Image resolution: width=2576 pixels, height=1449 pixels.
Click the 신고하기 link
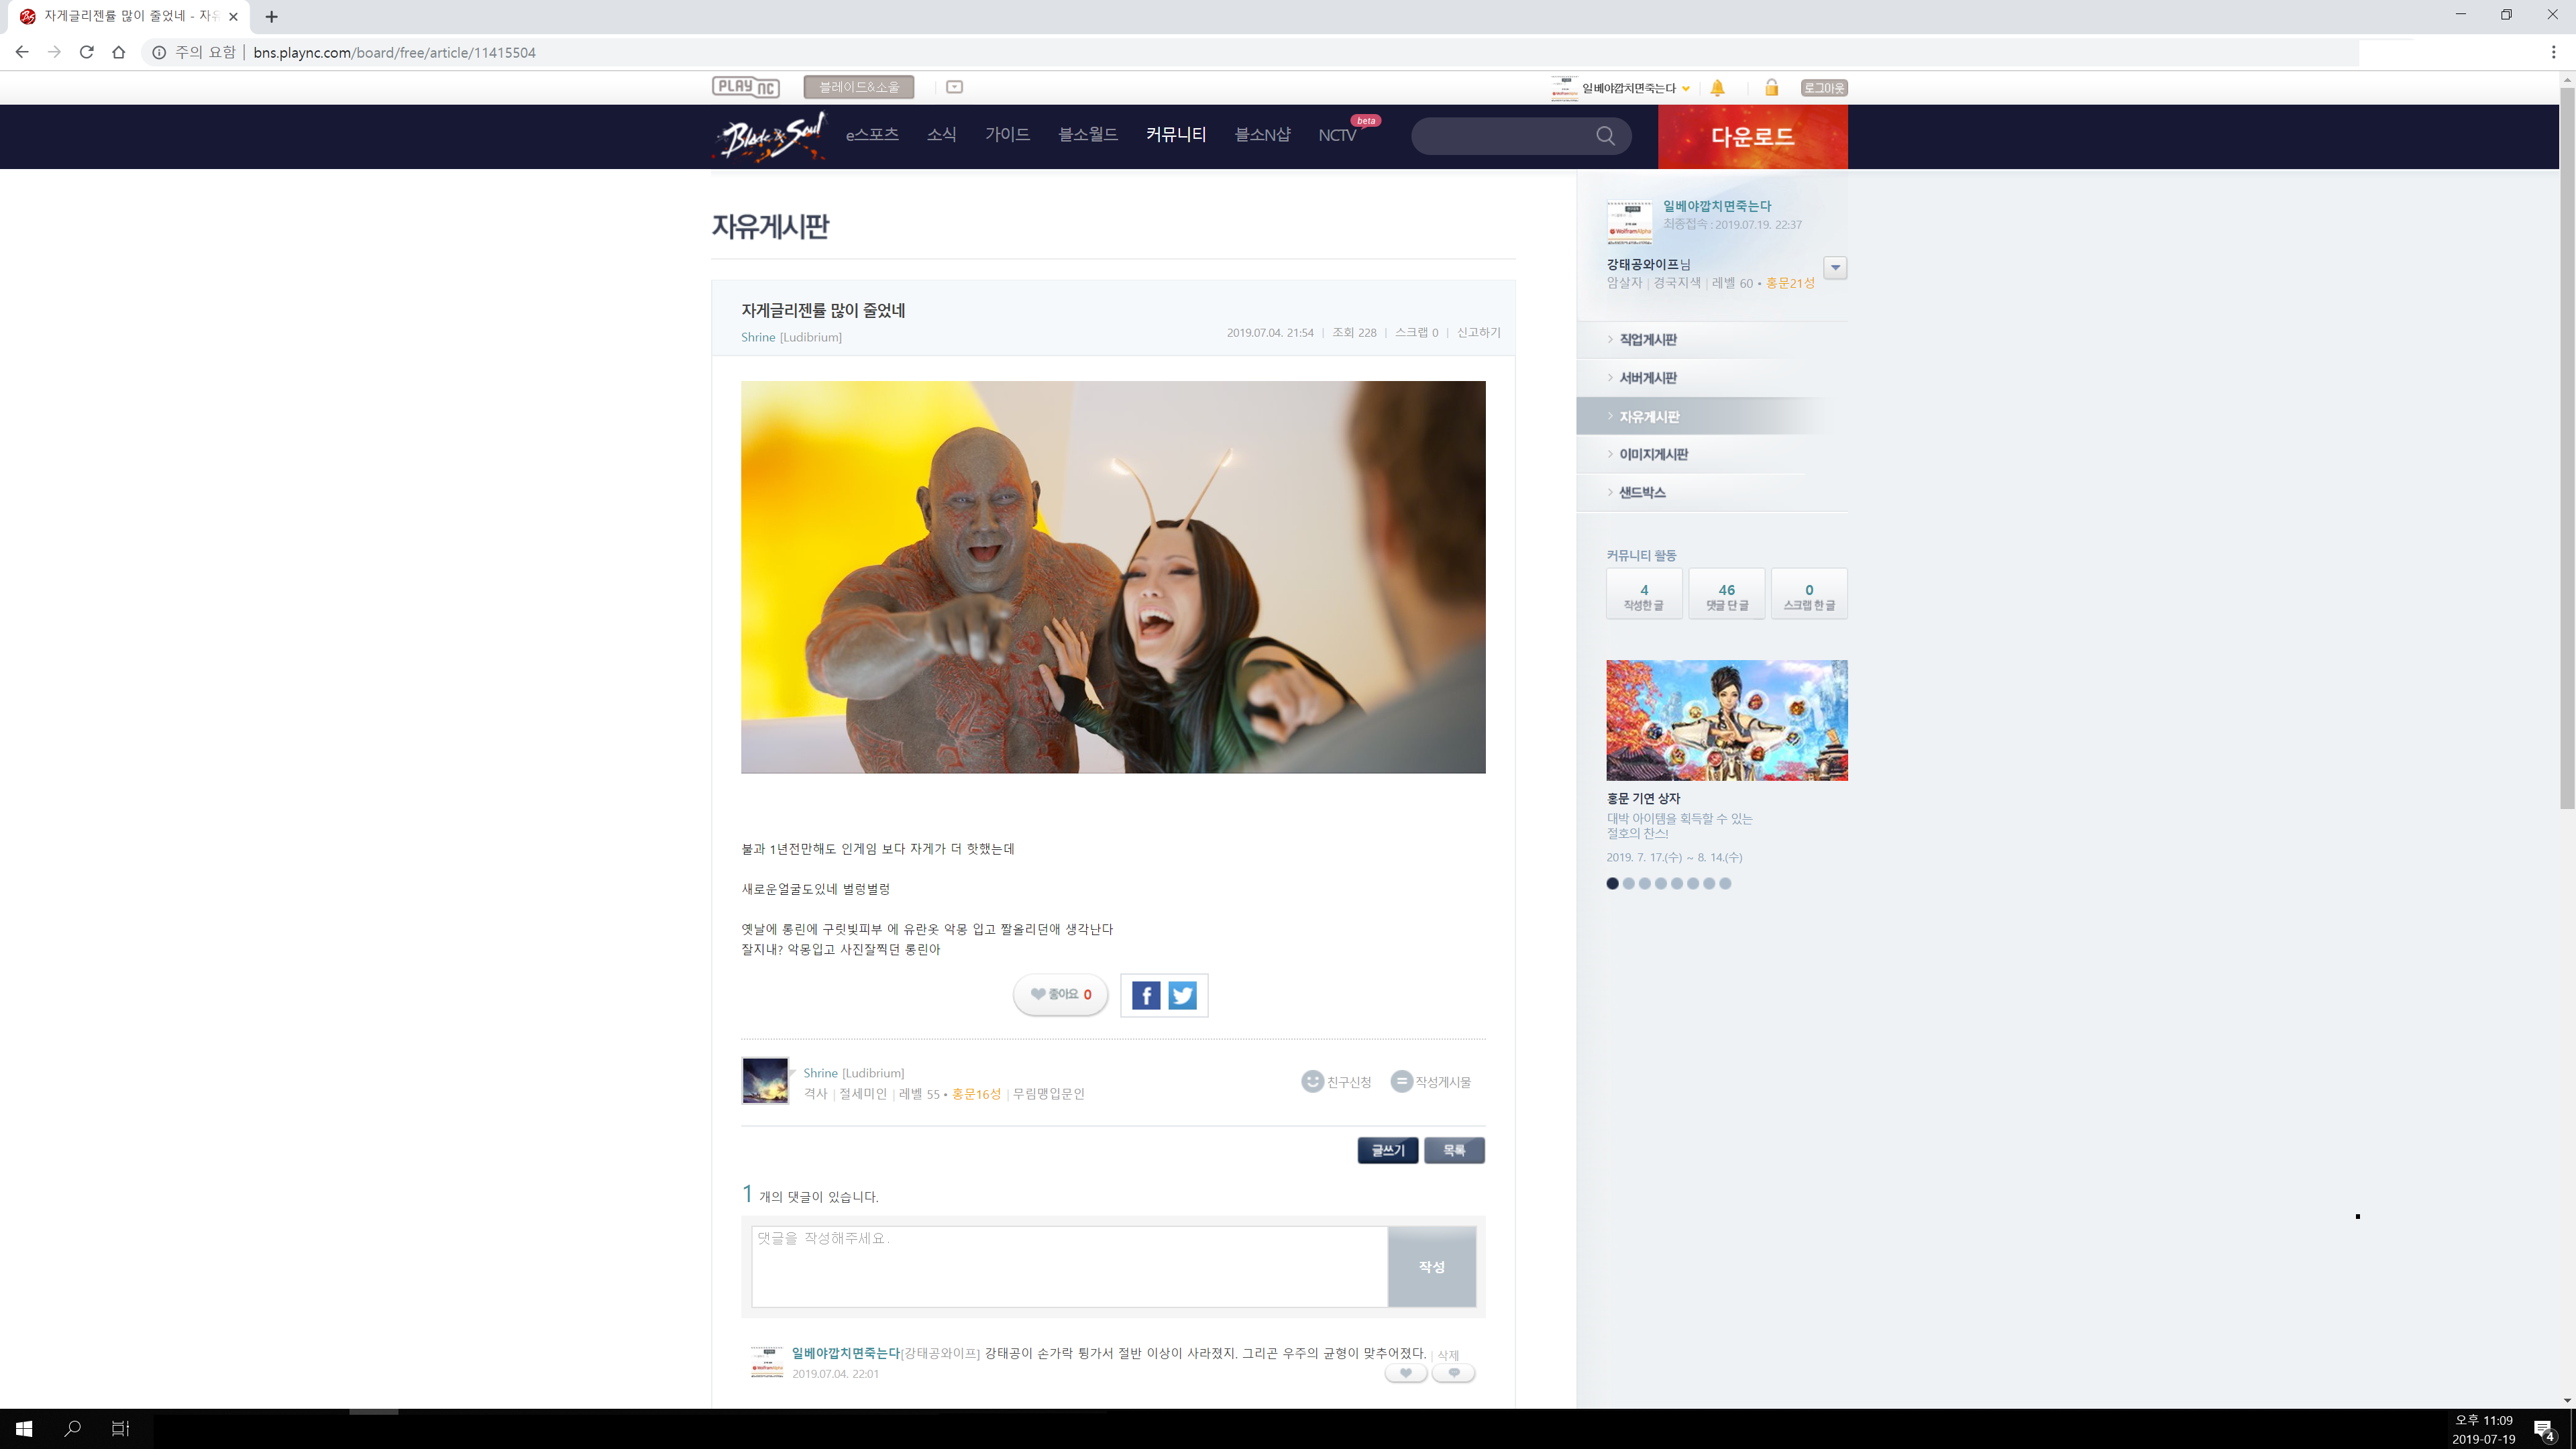click(1478, 333)
